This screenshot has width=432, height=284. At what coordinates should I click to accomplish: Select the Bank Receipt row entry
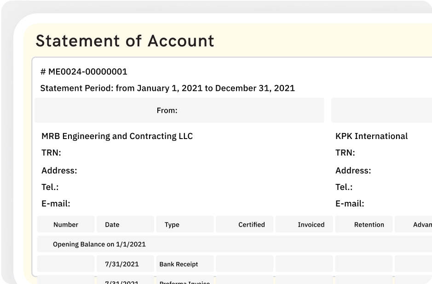[x=179, y=264]
